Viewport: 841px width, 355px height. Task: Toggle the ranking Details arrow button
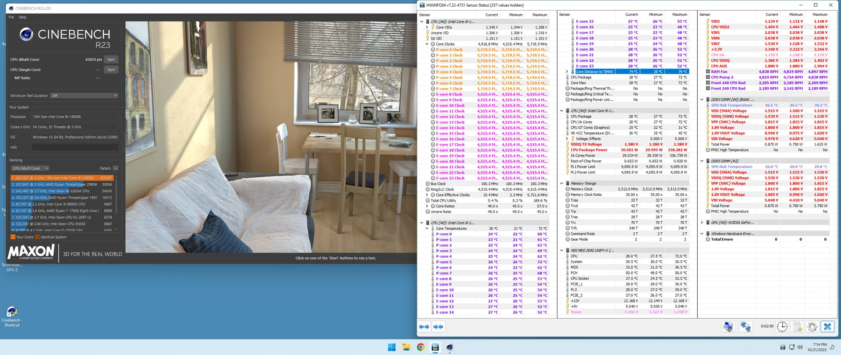click(116, 168)
